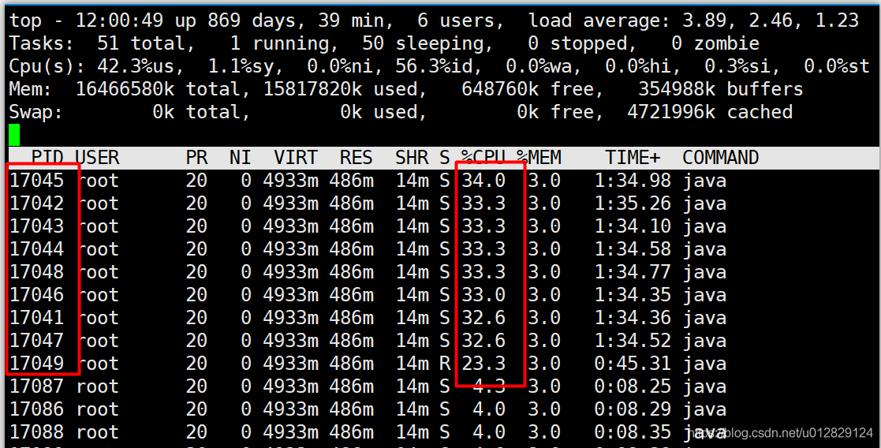This screenshot has width=881, height=448.
Task: Click the 'up 869 days' uptime text
Action: pyautogui.click(x=235, y=21)
